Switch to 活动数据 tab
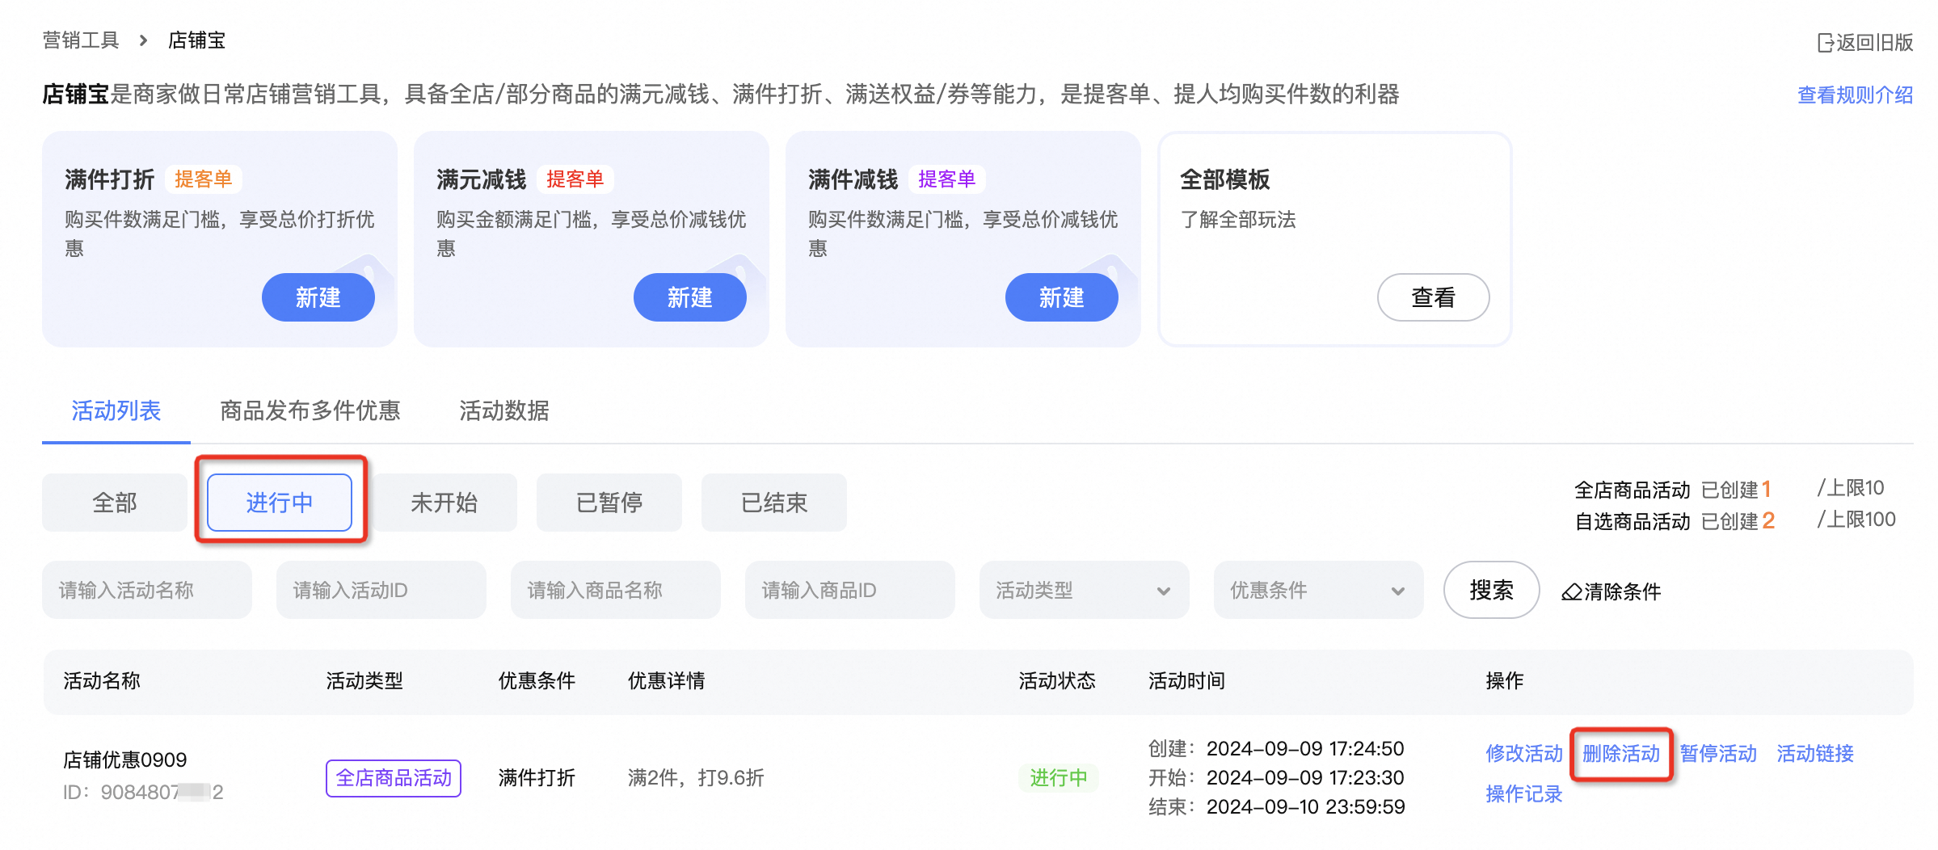Viewport: 1938px width, 850px height. point(504,410)
